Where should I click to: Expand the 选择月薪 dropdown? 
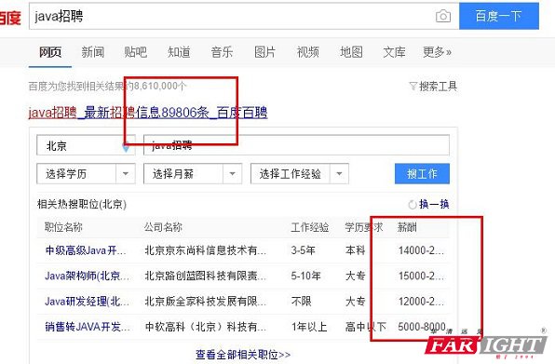(193, 174)
